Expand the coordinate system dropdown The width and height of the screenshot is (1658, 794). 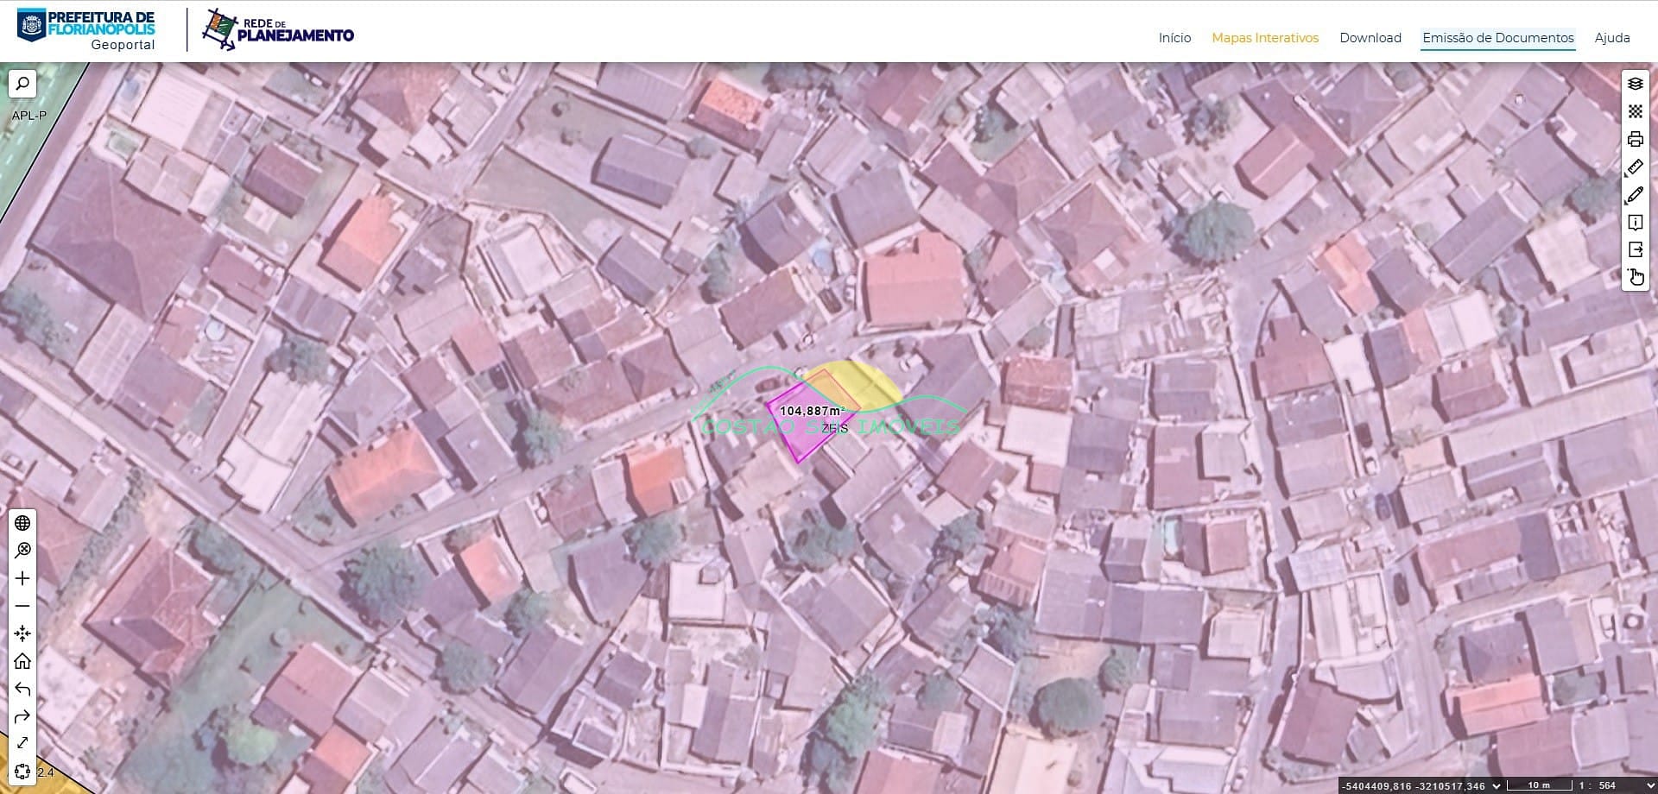[1497, 785]
